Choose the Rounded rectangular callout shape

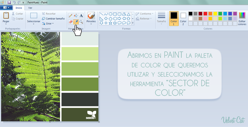120,23
